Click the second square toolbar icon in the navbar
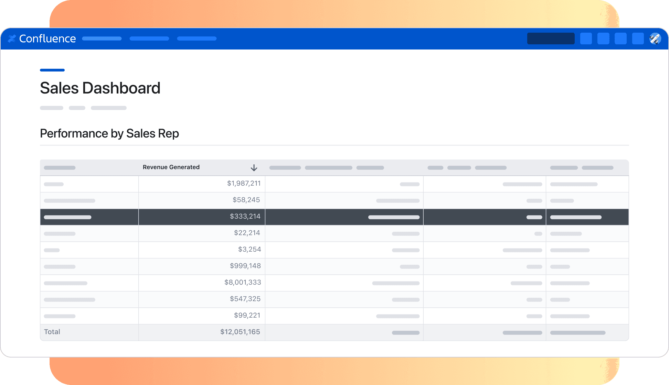This screenshot has width=669, height=385. pyautogui.click(x=603, y=38)
